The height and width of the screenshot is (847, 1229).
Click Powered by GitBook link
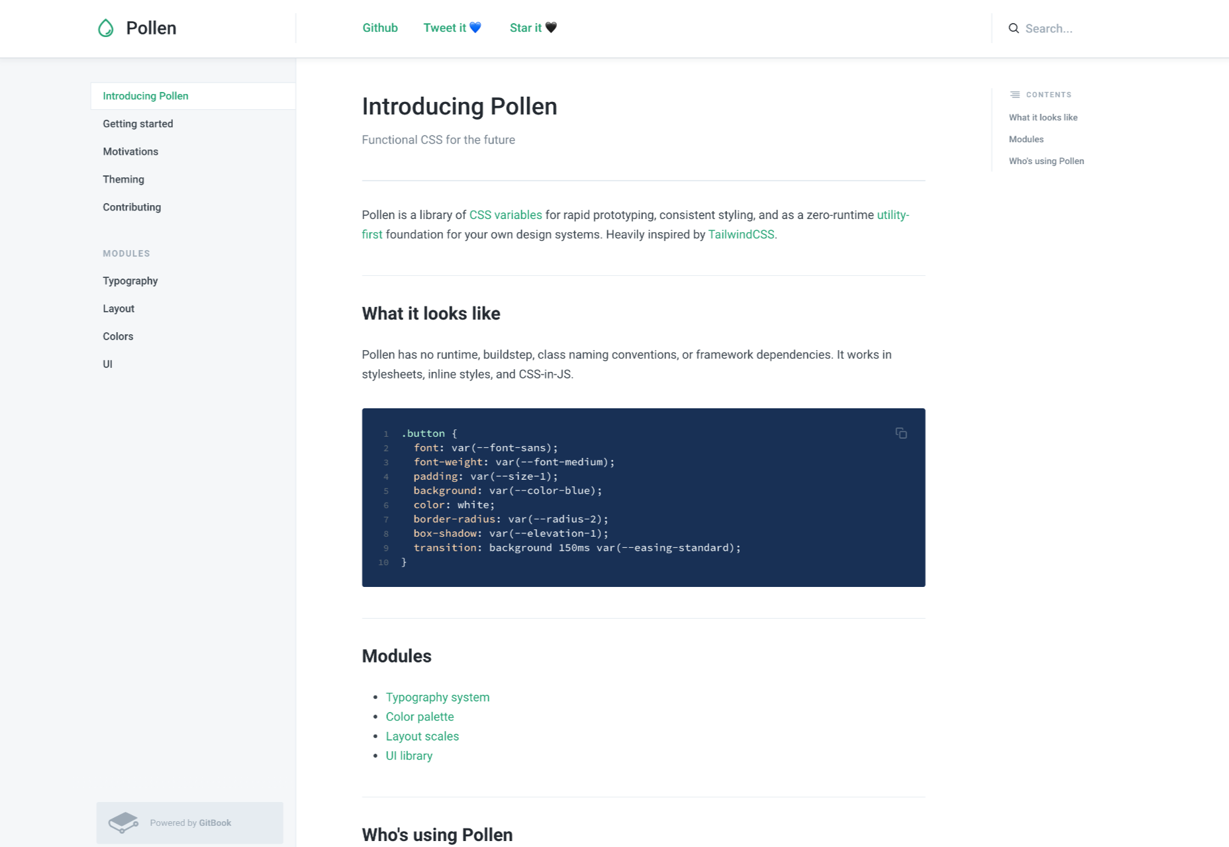[190, 823]
